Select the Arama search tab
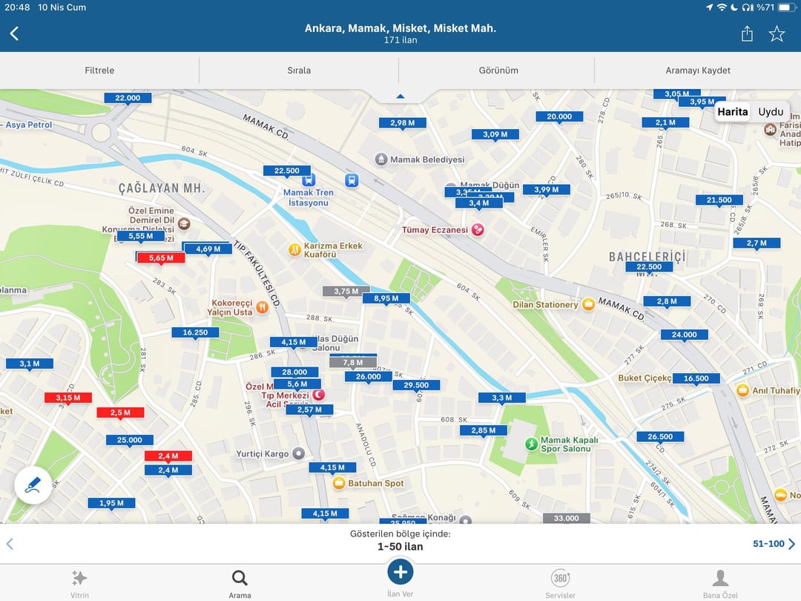The height and width of the screenshot is (601, 801). [240, 579]
